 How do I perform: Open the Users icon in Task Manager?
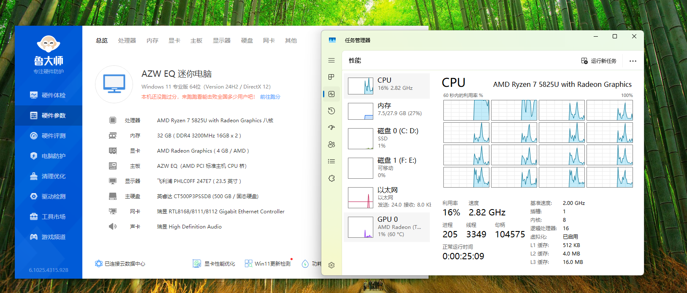[331, 145]
